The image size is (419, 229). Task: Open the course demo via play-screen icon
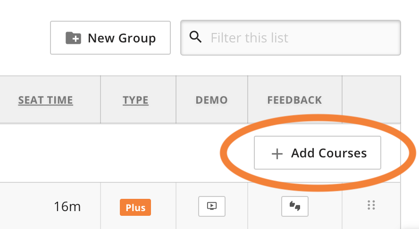(212, 206)
